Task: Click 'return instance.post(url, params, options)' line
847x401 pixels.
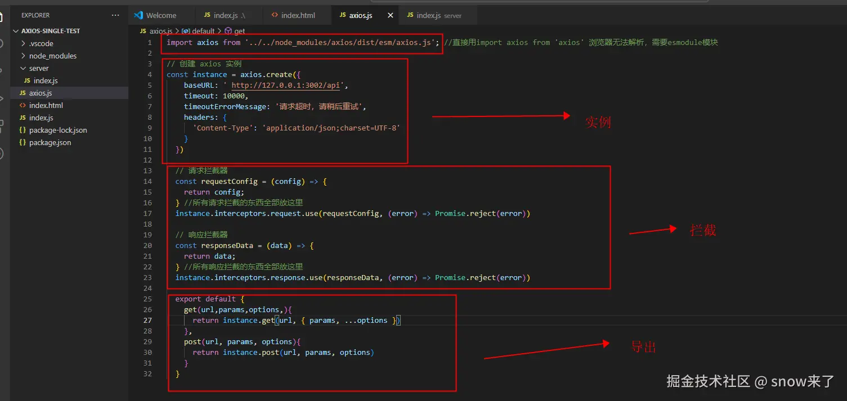Action: (x=283, y=353)
